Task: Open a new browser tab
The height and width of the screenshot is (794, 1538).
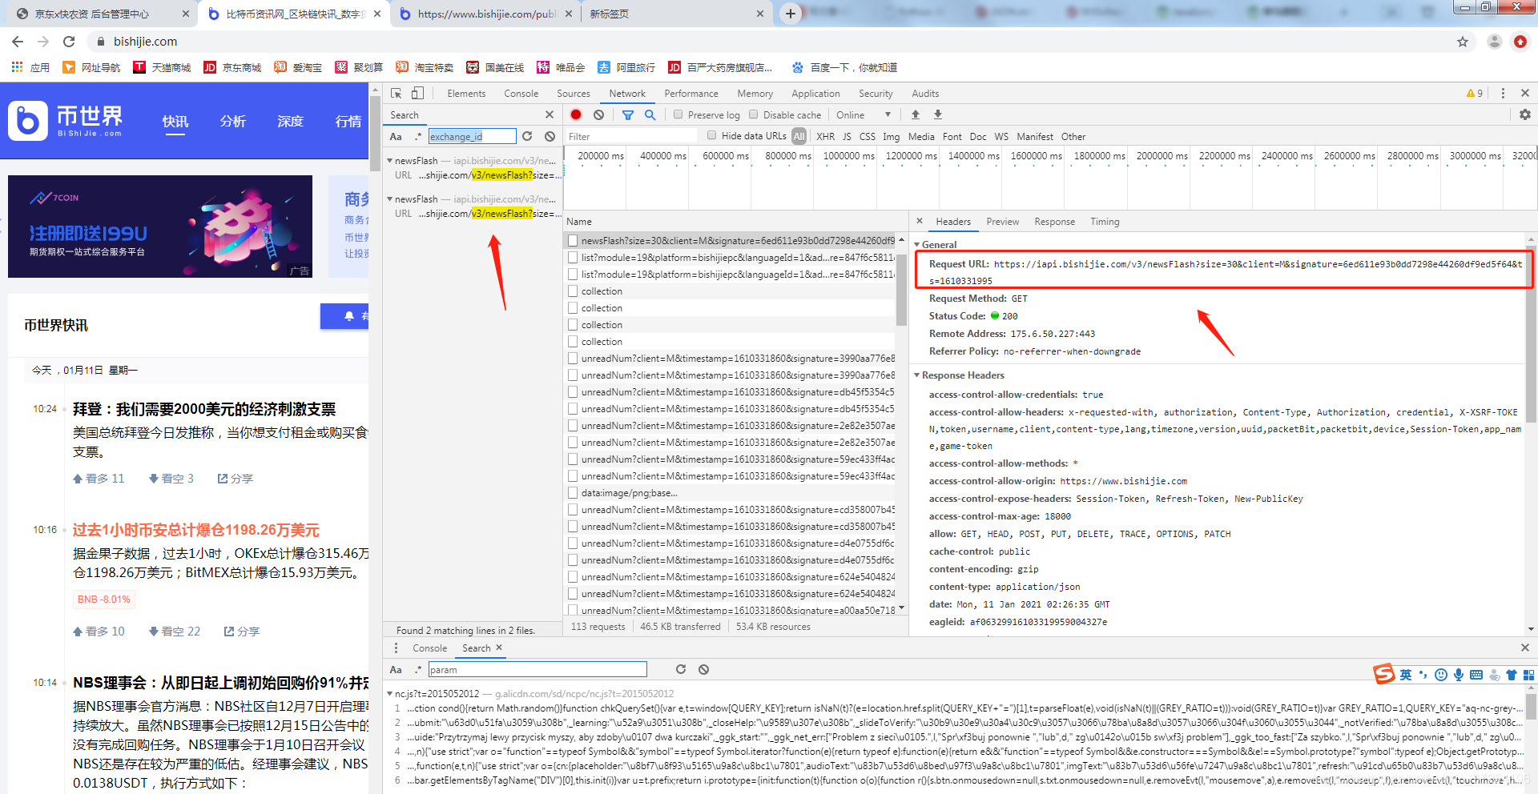Action: click(790, 14)
